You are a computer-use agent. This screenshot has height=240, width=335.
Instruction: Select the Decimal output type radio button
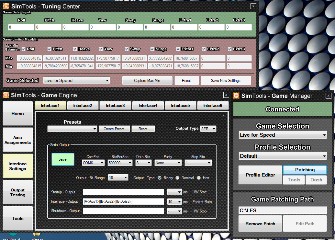(x=177, y=178)
